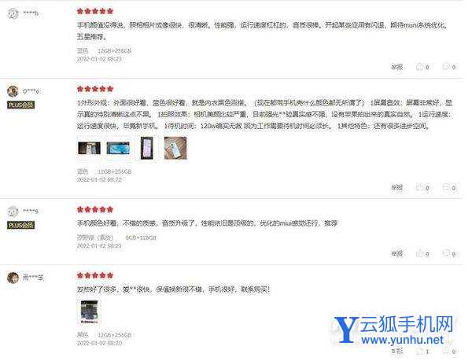Click avatar of first reviewer ***b
Screen dimensions: 472x361
pyautogui.click(x=13, y=13)
